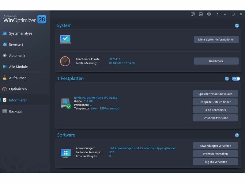This screenshot has height=184, width=245.
Task: Open settings via the gear icon
Action: 209,14
